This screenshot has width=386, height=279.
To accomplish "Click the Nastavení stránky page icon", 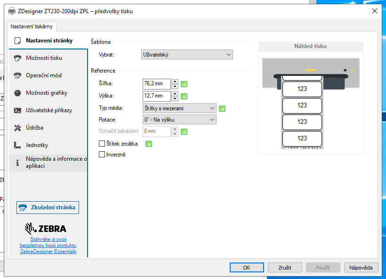I will [18, 41].
